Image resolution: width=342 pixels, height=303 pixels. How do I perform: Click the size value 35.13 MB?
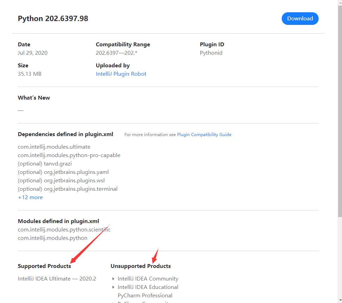[30, 74]
